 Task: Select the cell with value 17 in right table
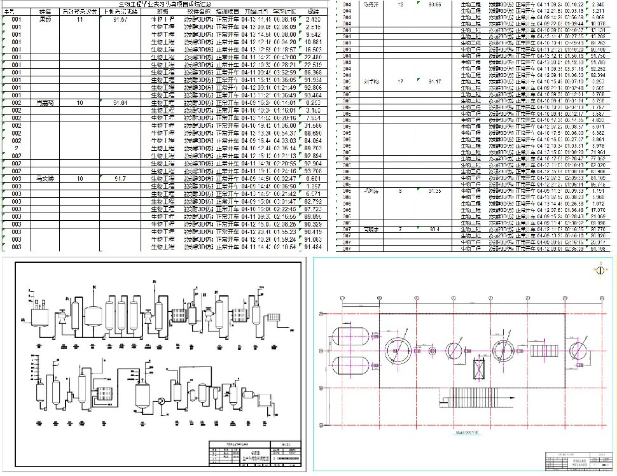(400, 81)
